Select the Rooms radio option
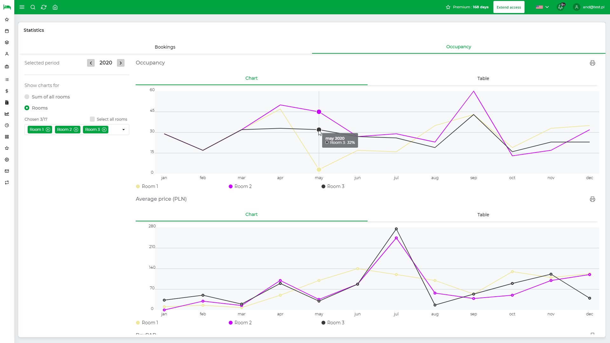The image size is (610, 343). 27,108
